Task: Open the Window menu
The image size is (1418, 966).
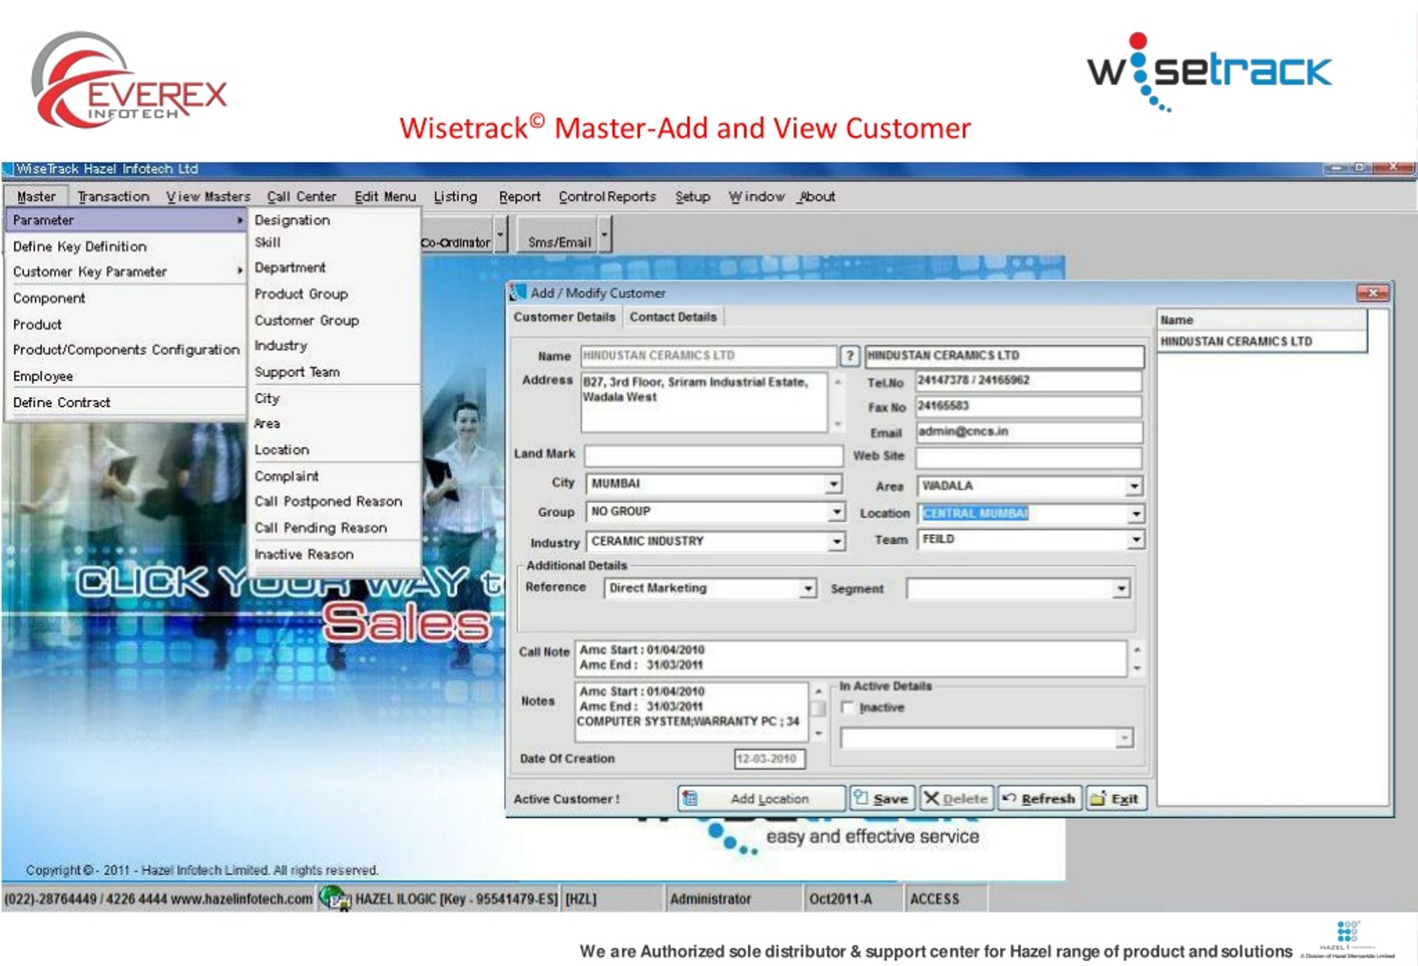Action: [x=757, y=197]
